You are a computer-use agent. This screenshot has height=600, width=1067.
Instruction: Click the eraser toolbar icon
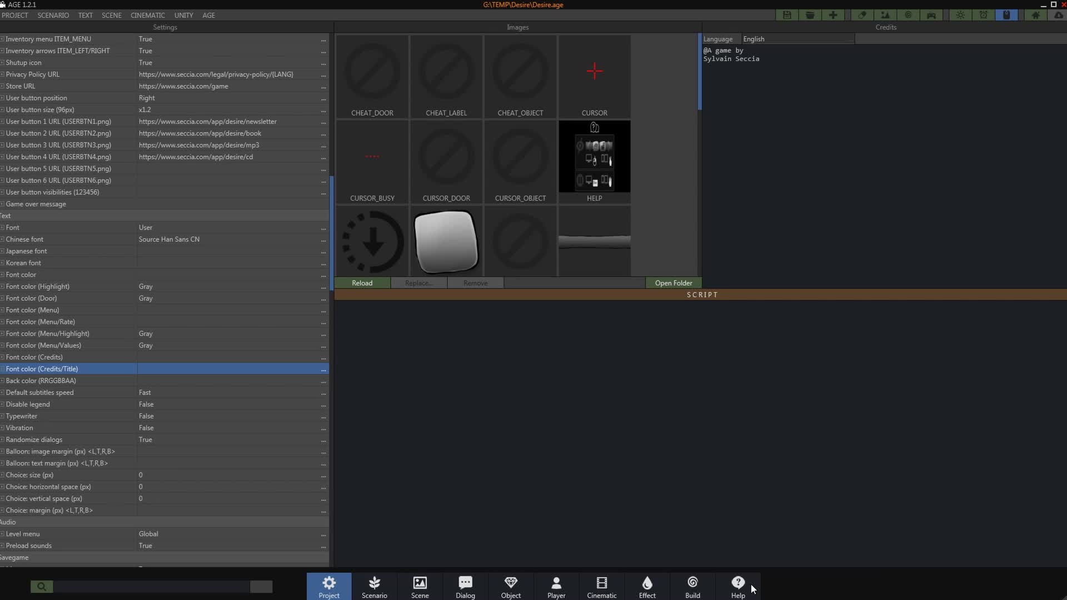coord(862,15)
